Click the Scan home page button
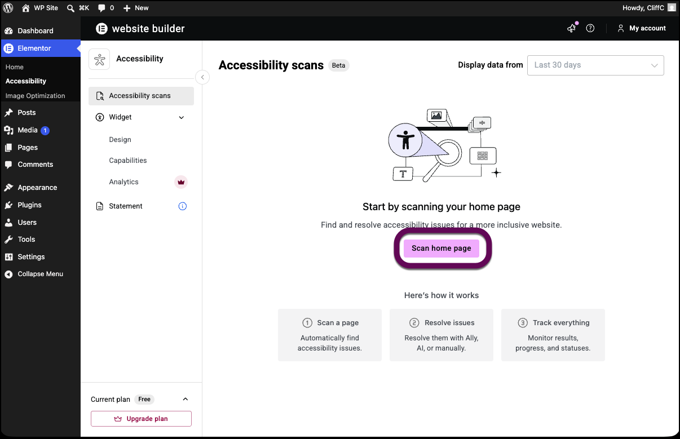 441,248
